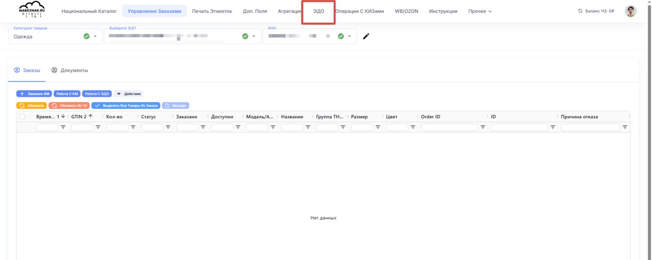
Task: Open the Действие dropdown button
Action: [129, 94]
